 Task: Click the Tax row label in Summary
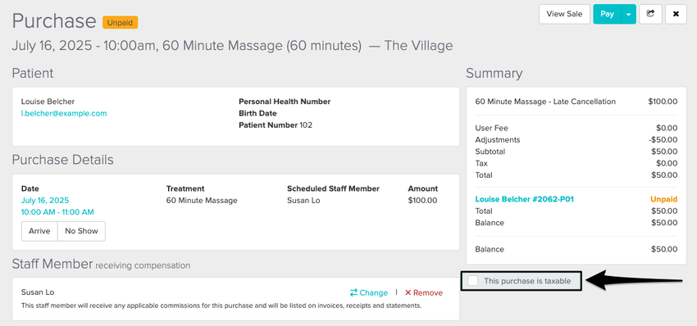481,164
